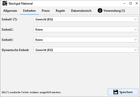Close the Stückgut National window
Viewport: 140px width, 97px height.
pyautogui.click(x=137, y=3)
